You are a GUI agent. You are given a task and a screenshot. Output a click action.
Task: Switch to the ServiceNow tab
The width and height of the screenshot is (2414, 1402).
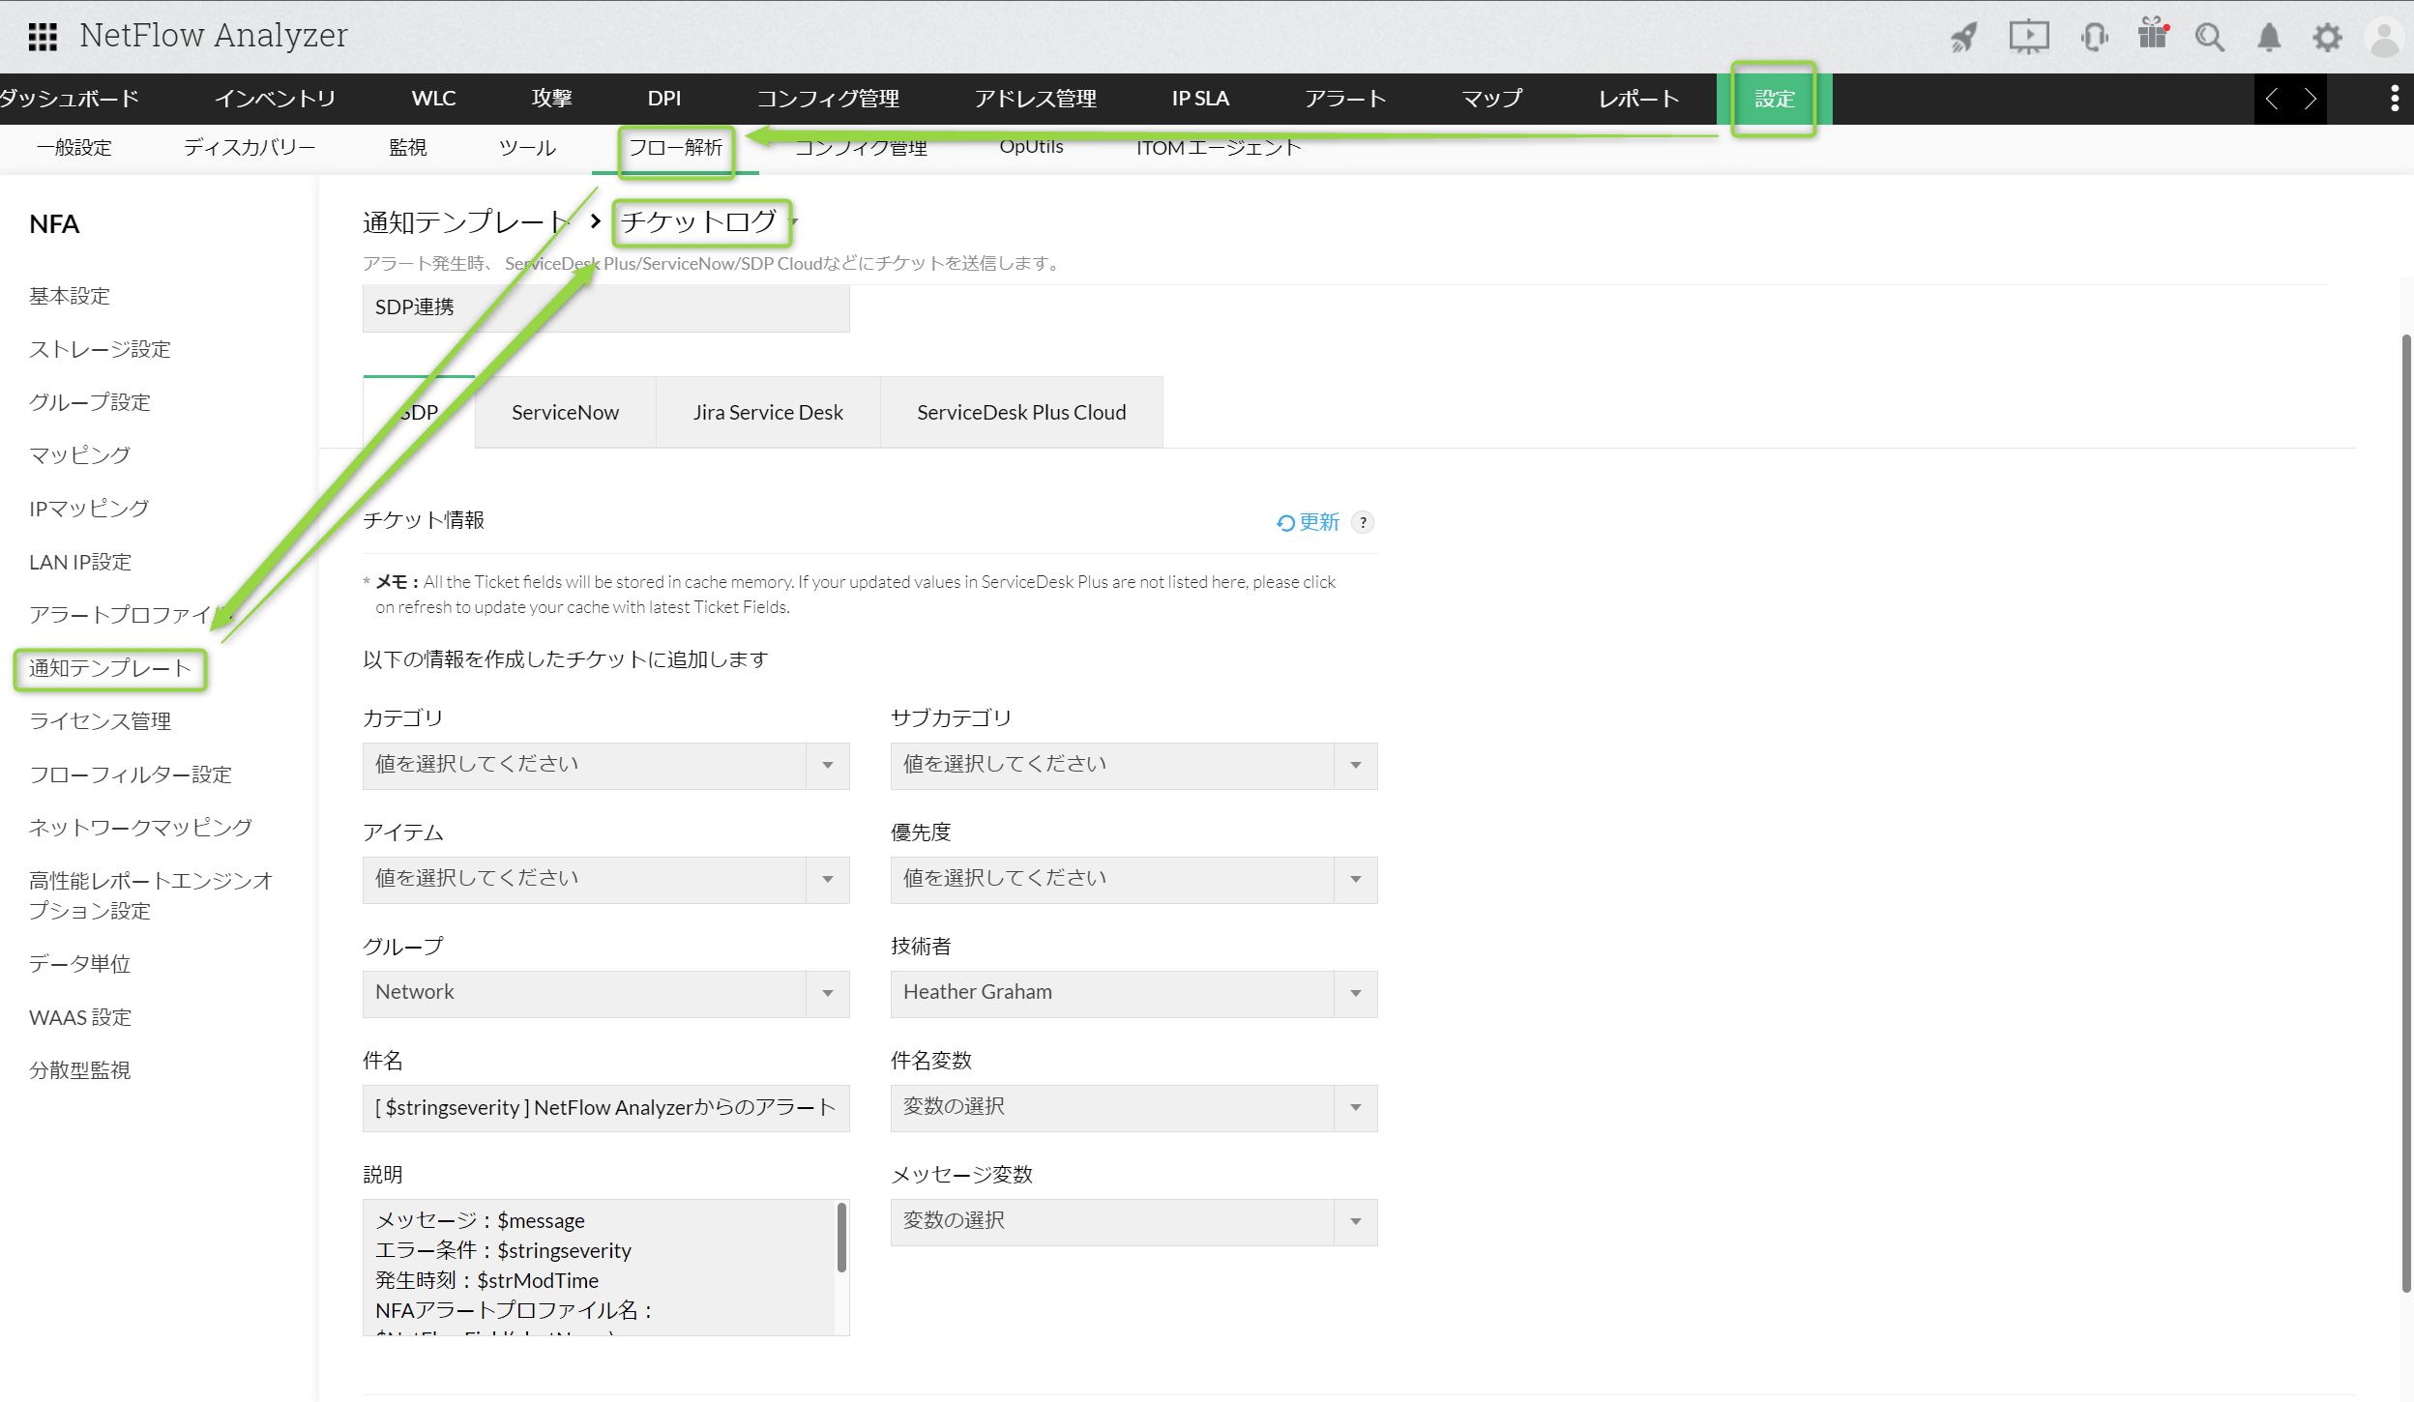coord(565,413)
